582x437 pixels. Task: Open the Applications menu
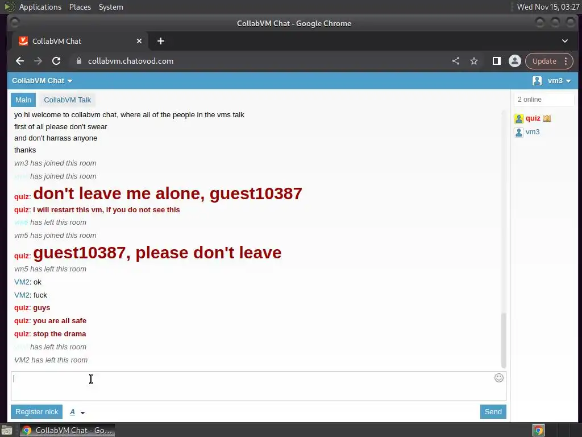[40, 7]
